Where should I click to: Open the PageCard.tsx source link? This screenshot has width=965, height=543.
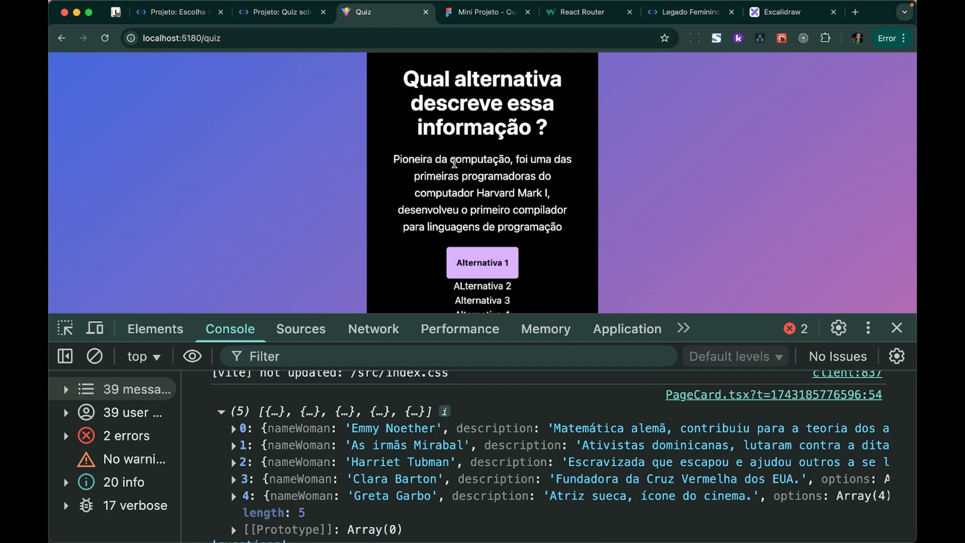(x=773, y=395)
